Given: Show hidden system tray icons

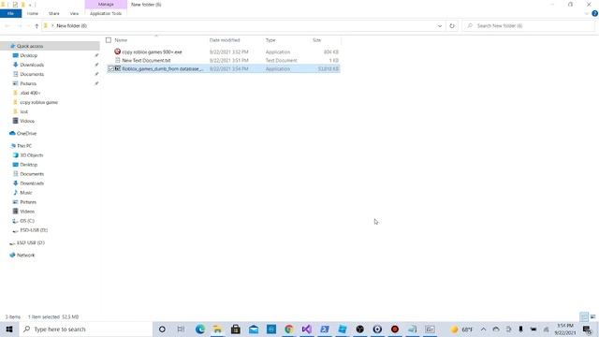Looking at the screenshot, I should (x=483, y=329).
